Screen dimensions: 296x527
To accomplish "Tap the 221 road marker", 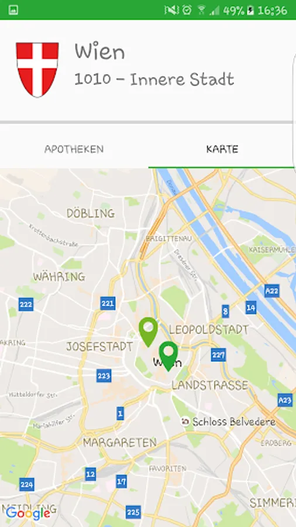I will tap(108, 303).
